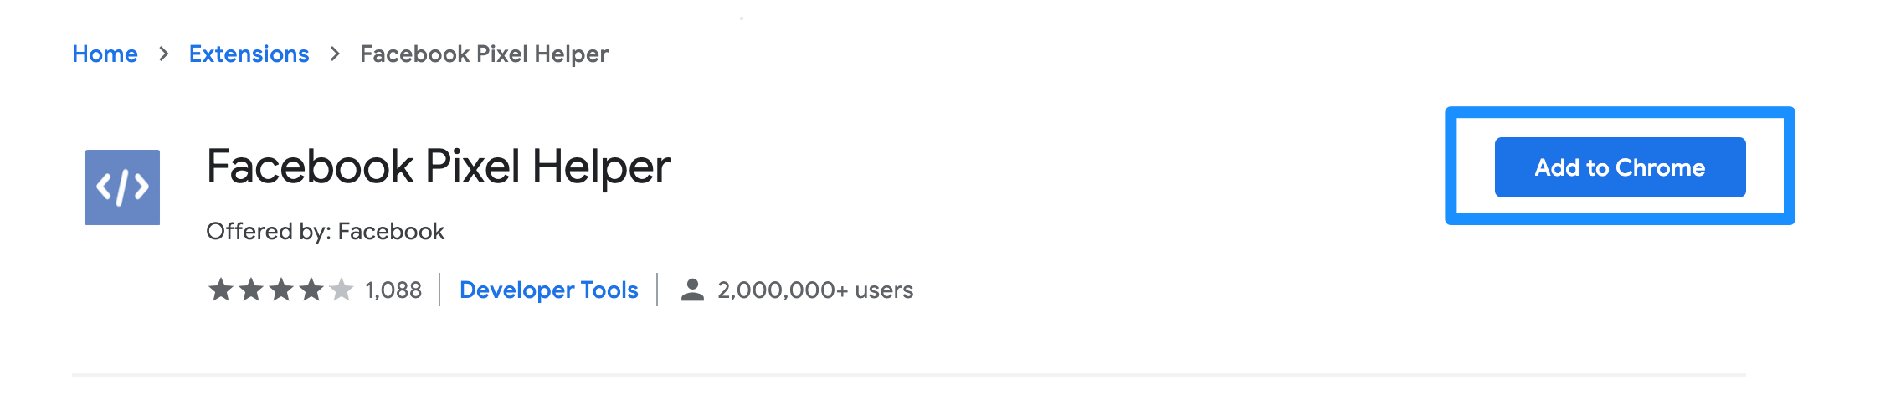Image resolution: width=1880 pixels, height=400 pixels.
Task: Click the chevron after Home breadcrumb
Action: pos(164,54)
